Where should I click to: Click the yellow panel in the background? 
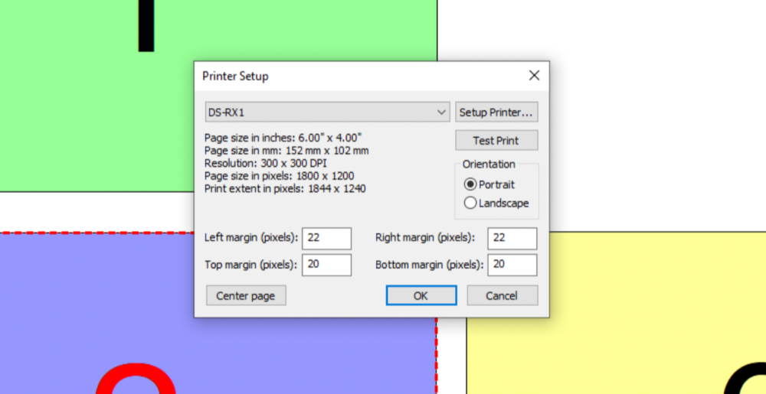(613, 306)
